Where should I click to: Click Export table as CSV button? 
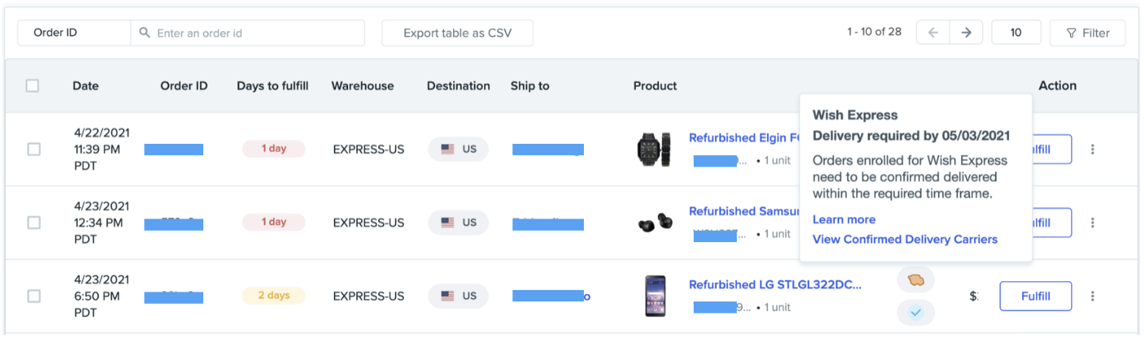(457, 33)
